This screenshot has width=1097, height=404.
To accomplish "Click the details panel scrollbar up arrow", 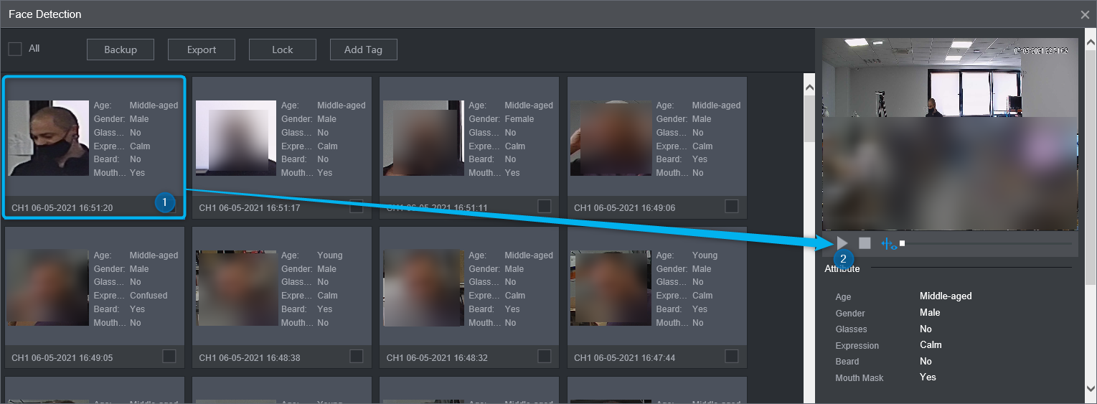I will coord(1091,42).
